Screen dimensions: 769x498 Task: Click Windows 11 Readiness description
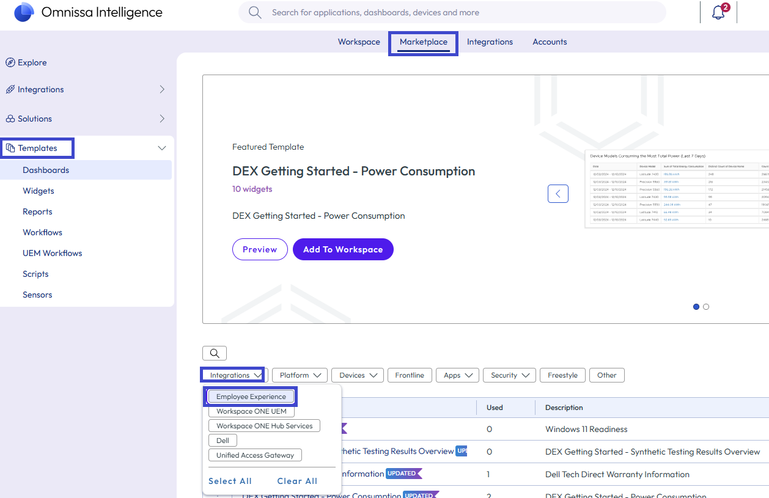[x=586, y=429]
